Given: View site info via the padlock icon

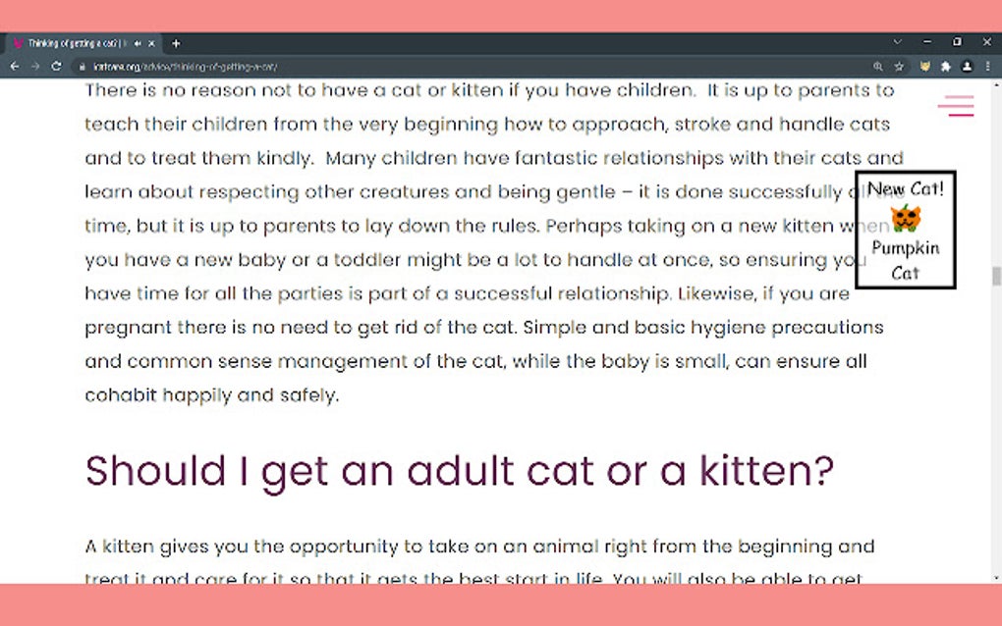Looking at the screenshot, I should pos(83,67).
